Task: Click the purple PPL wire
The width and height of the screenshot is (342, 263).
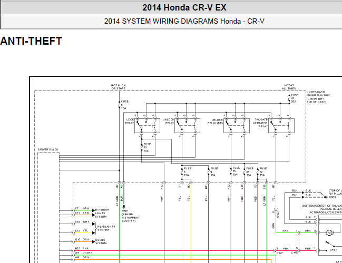Action: [209, 223]
